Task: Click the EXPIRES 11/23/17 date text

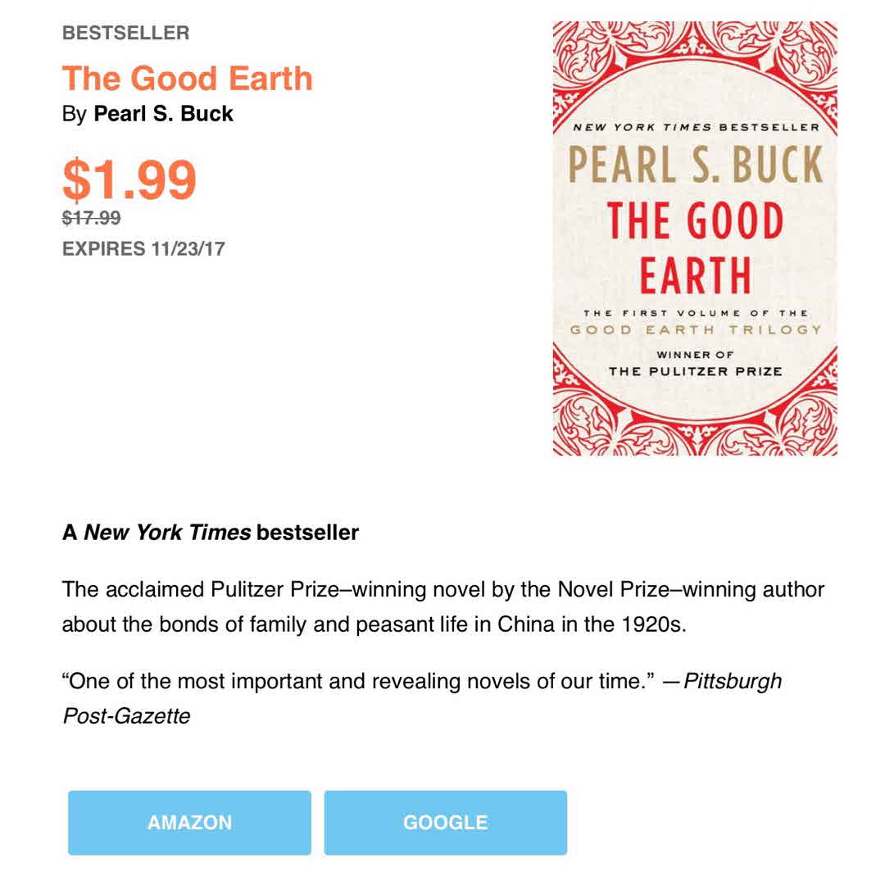Action: pyautogui.click(x=143, y=249)
